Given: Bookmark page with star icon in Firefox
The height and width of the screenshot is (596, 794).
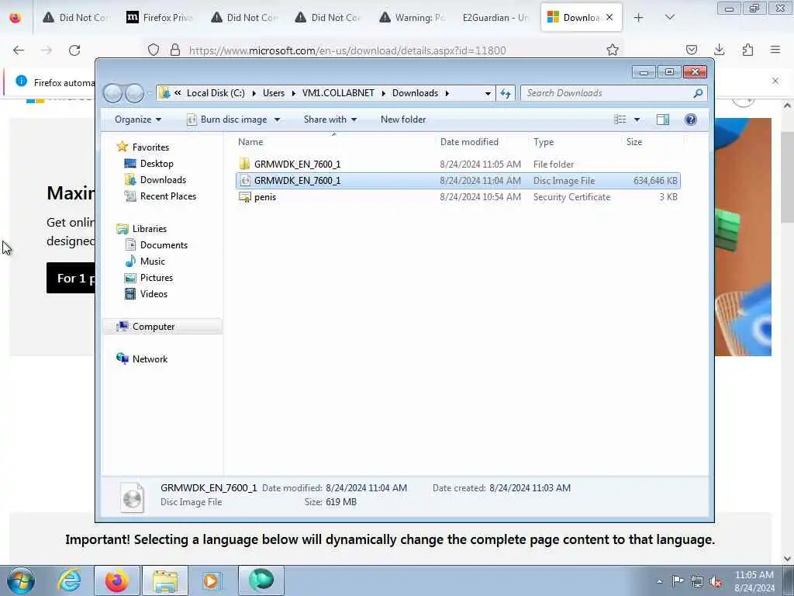Looking at the screenshot, I should click(x=613, y=50).
